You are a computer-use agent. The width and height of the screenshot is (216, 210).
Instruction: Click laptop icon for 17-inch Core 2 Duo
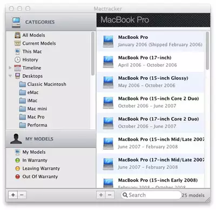[x=108, y=123]
